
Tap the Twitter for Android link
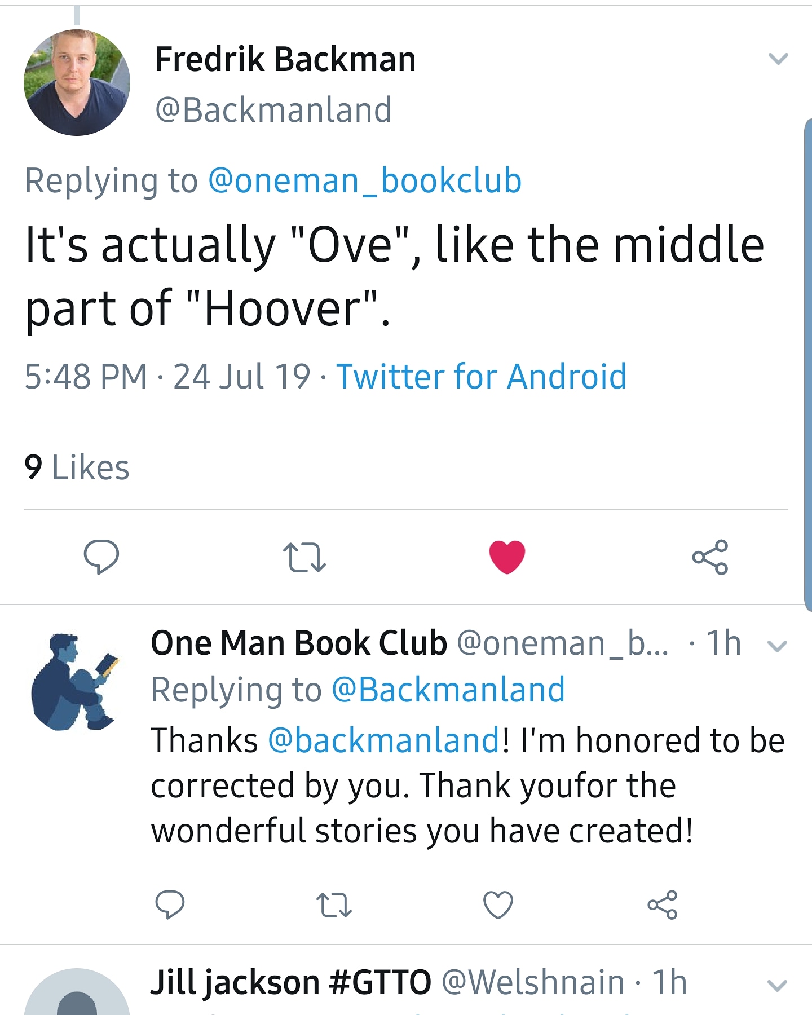coord(481,376)
